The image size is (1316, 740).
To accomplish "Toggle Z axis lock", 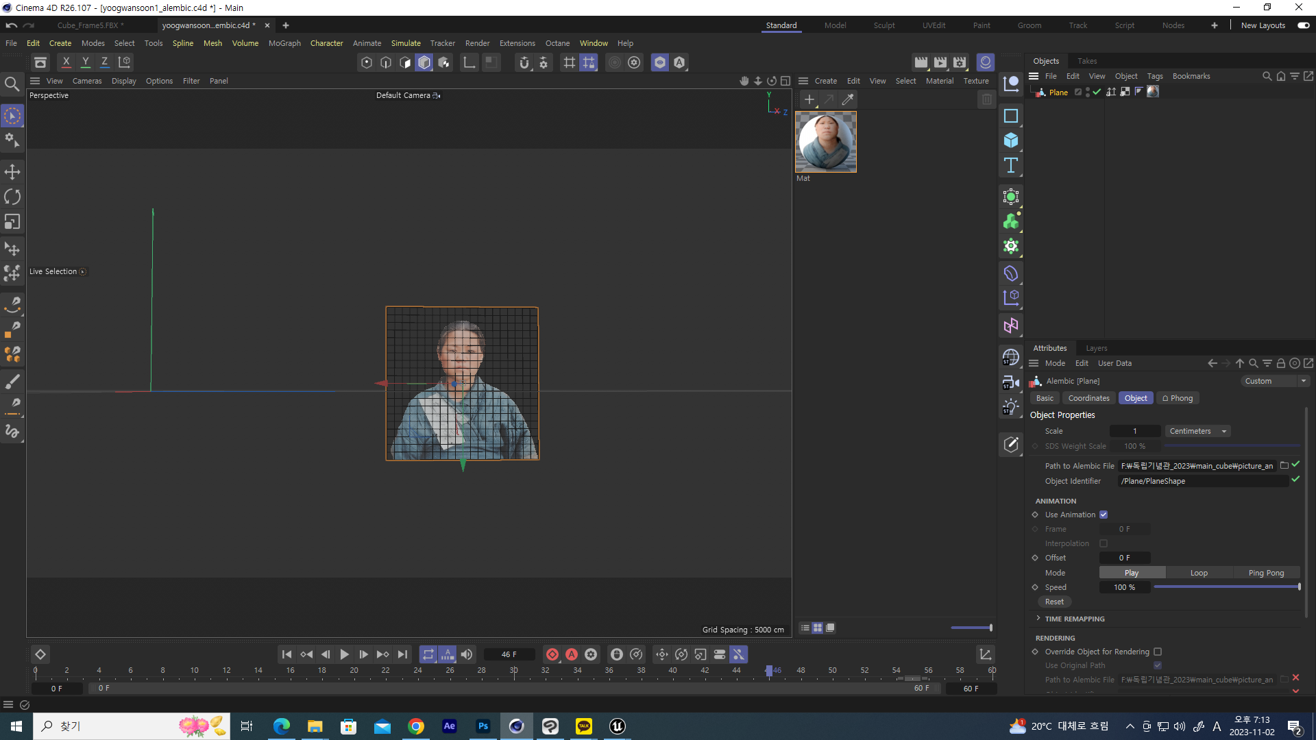I will pyautogui.click(x=104, y=62).
